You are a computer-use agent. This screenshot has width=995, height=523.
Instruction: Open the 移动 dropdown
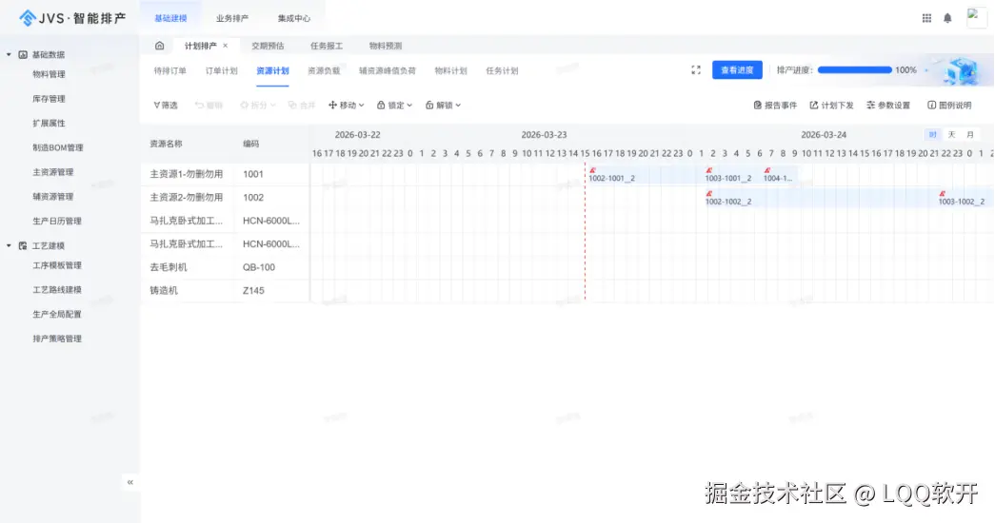point(346,106)
